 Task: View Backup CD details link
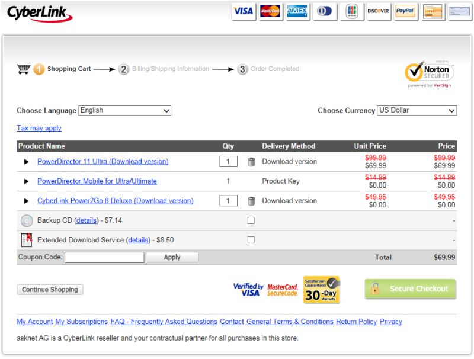87,220
